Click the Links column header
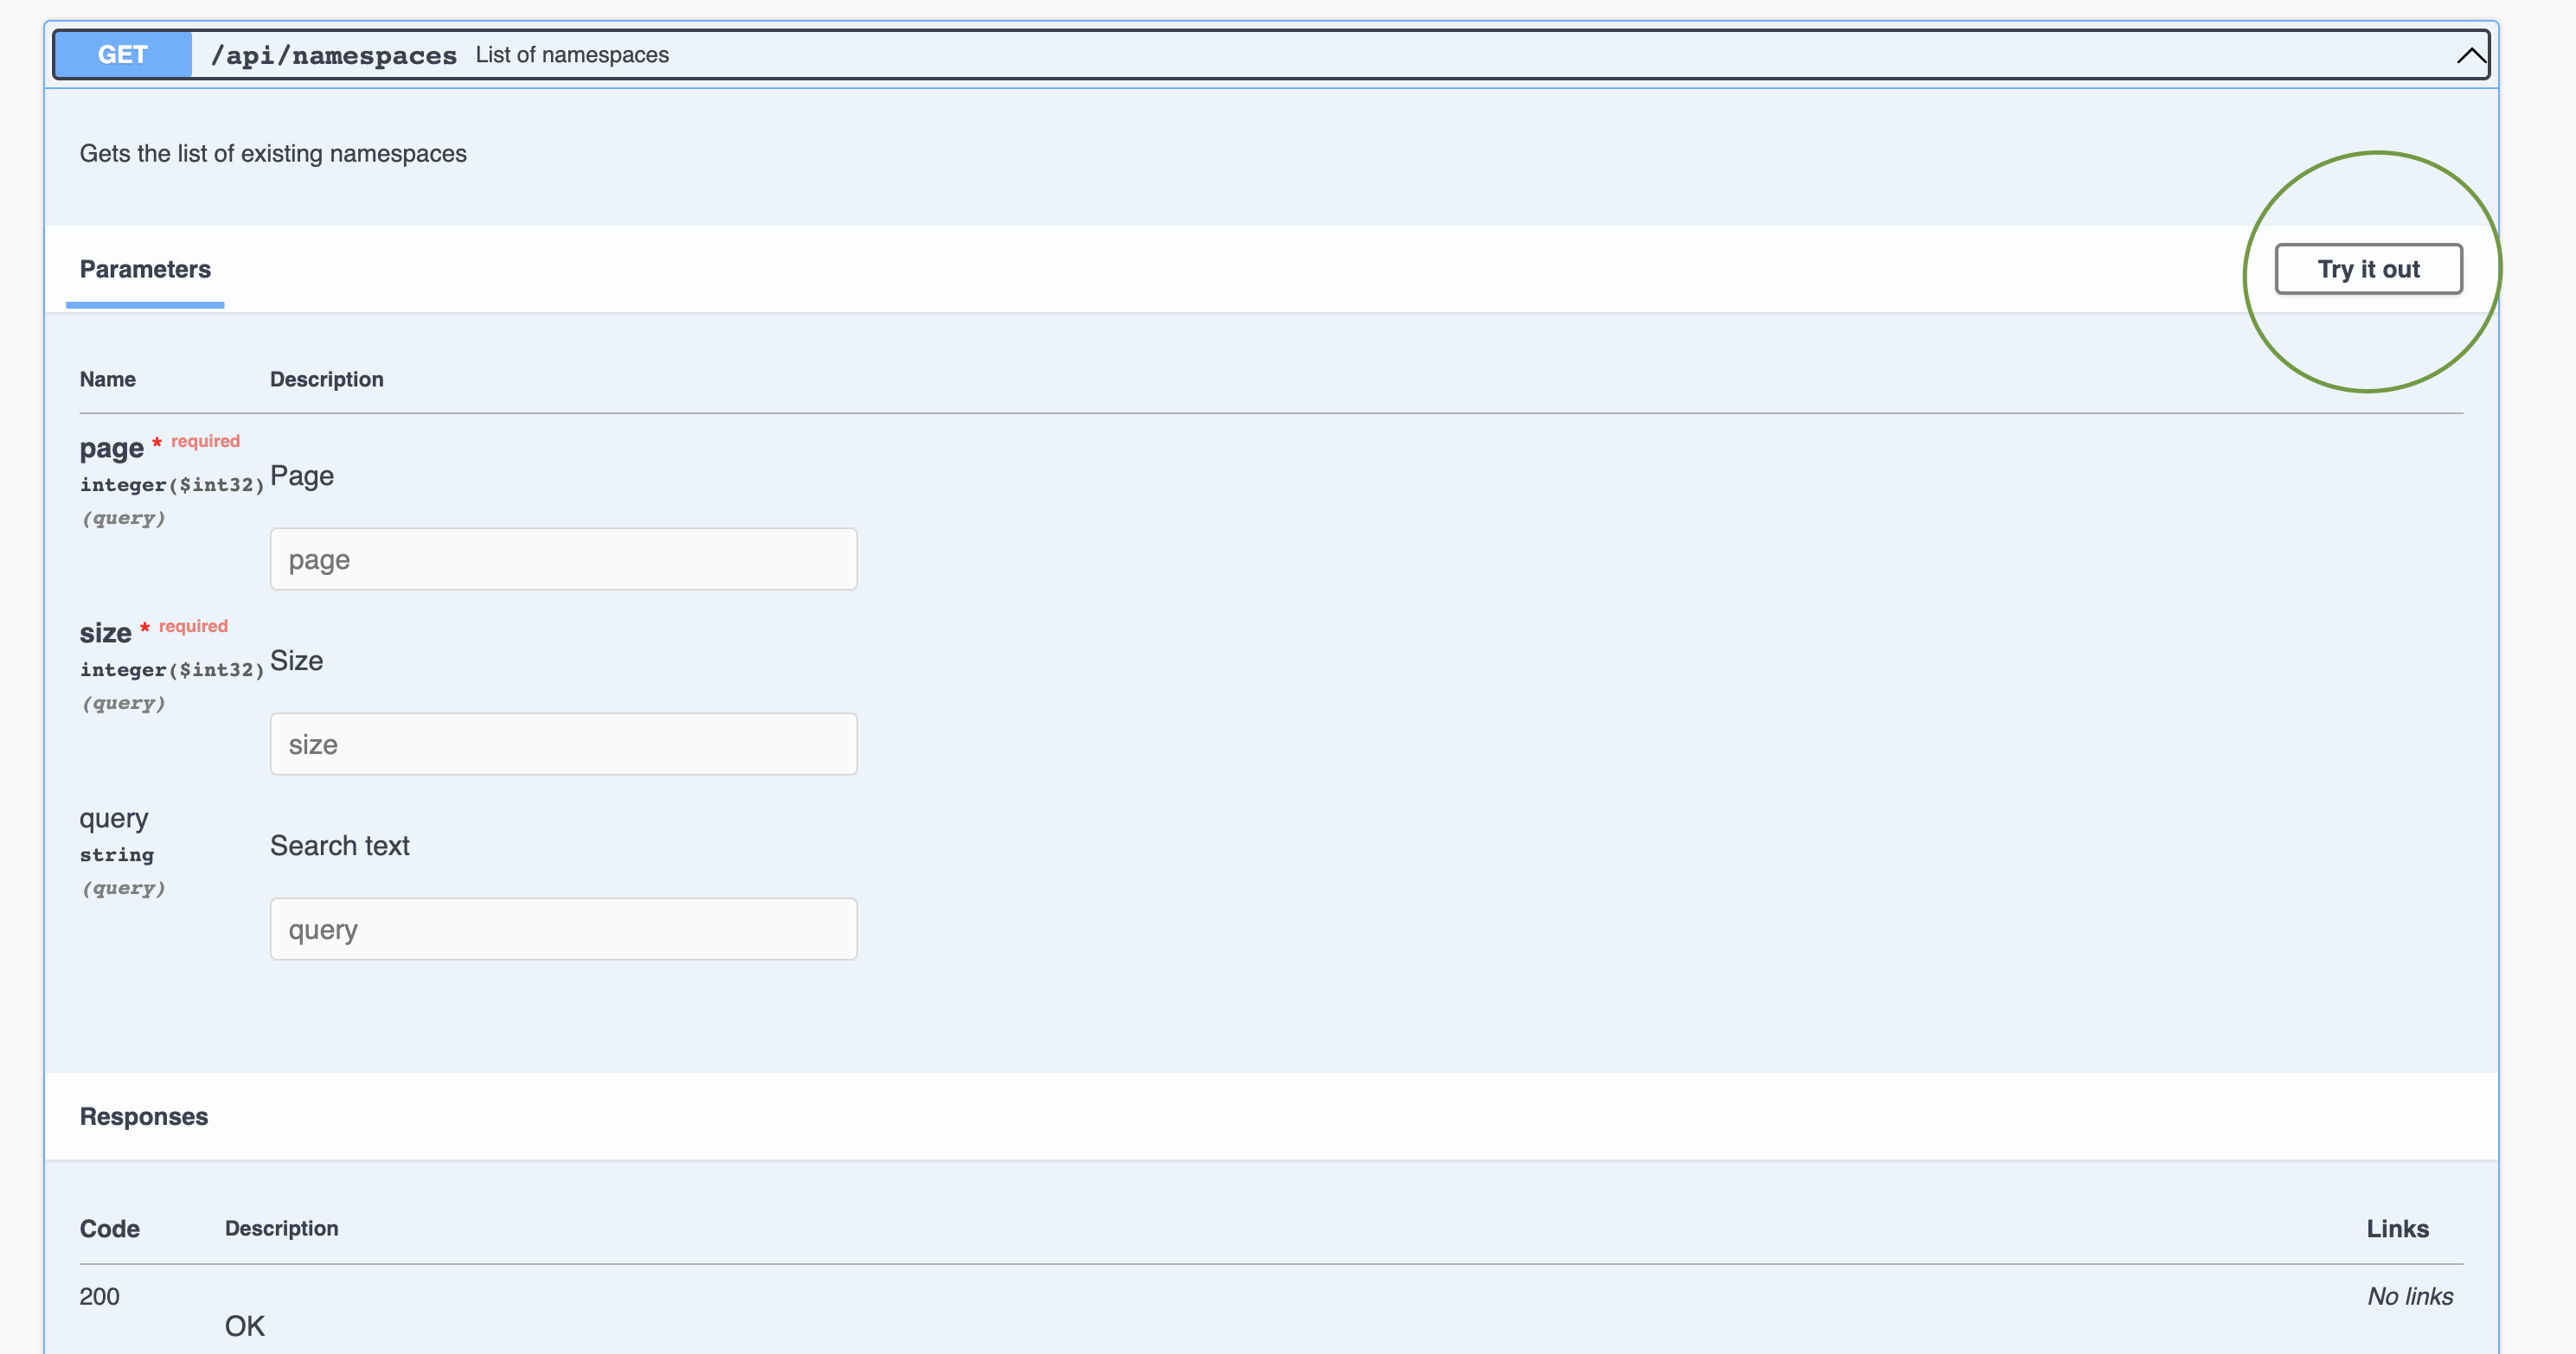This screenshot has width=2576, height=1354. point(2396,1228)
